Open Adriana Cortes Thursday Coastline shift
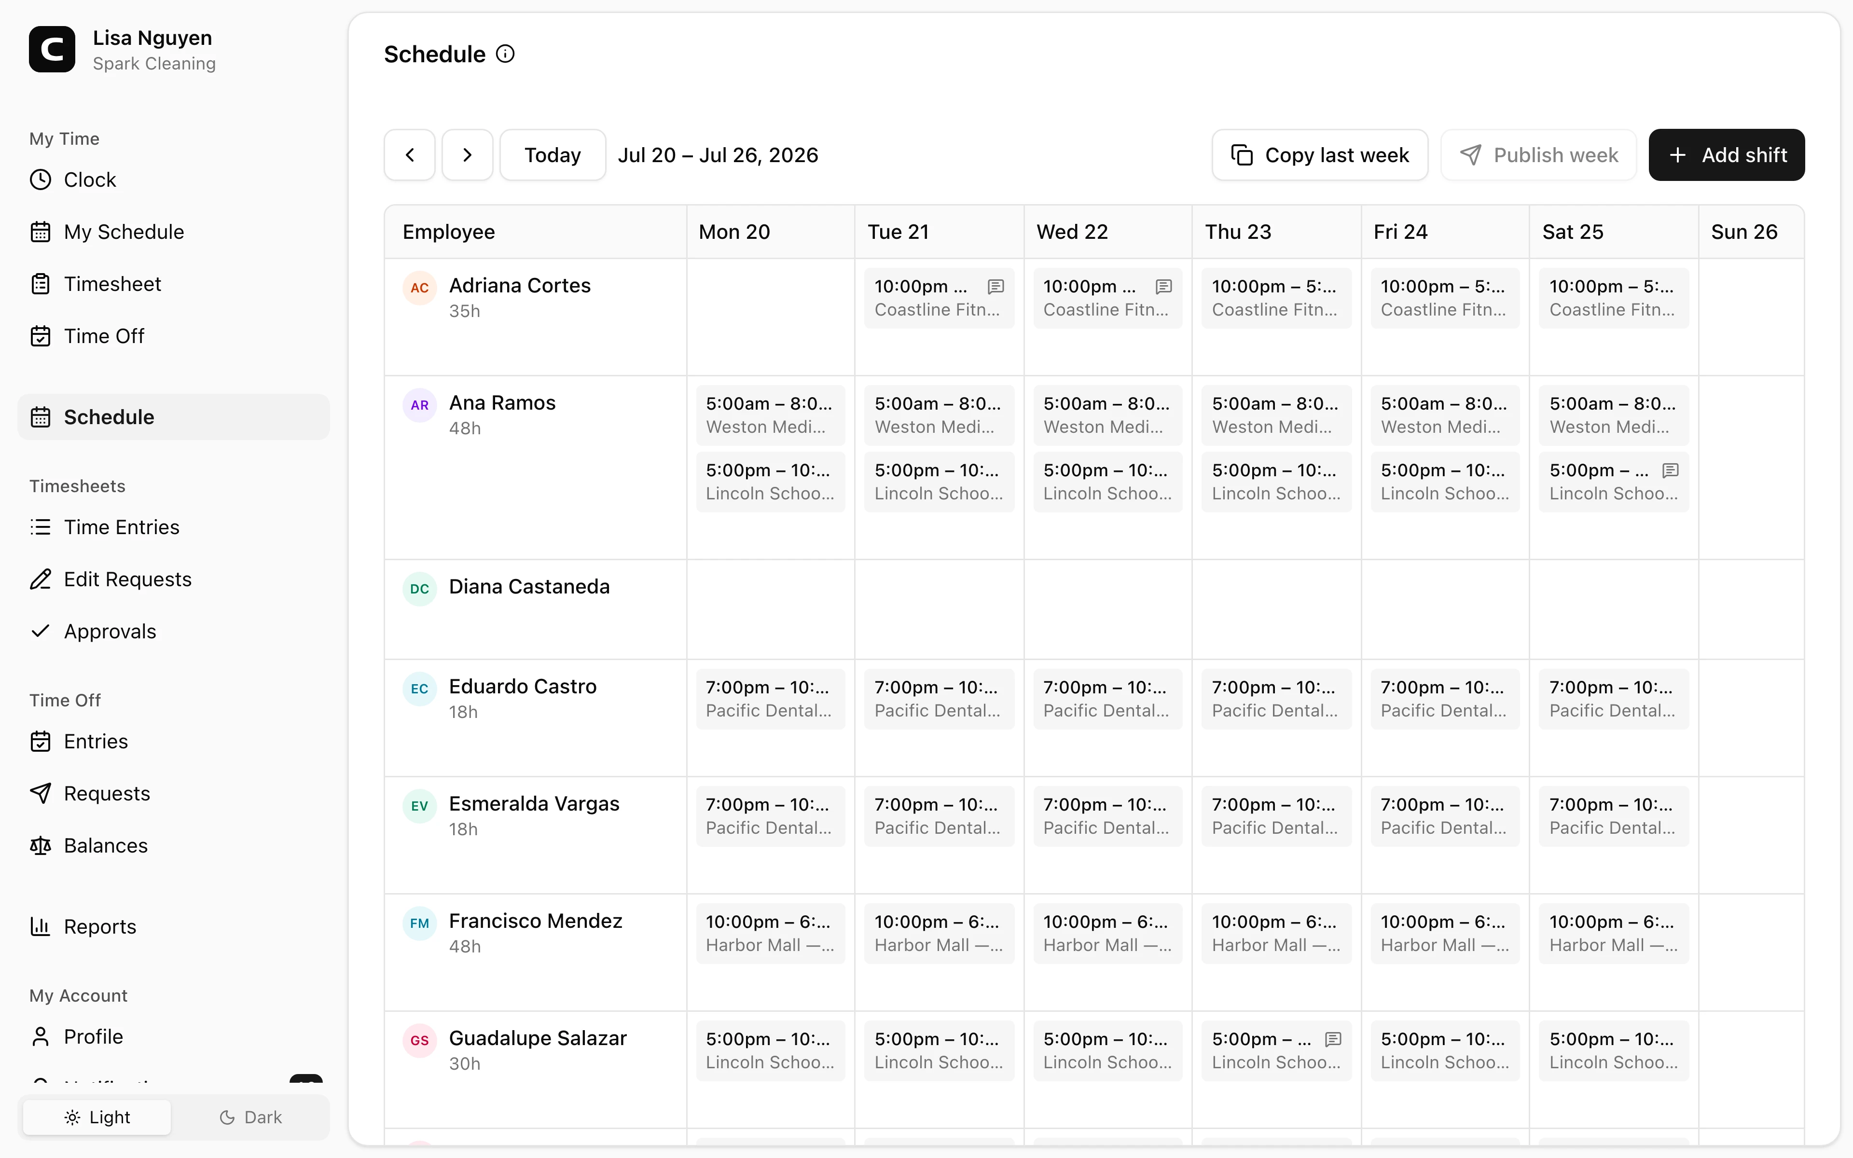 pos(1276,298)
